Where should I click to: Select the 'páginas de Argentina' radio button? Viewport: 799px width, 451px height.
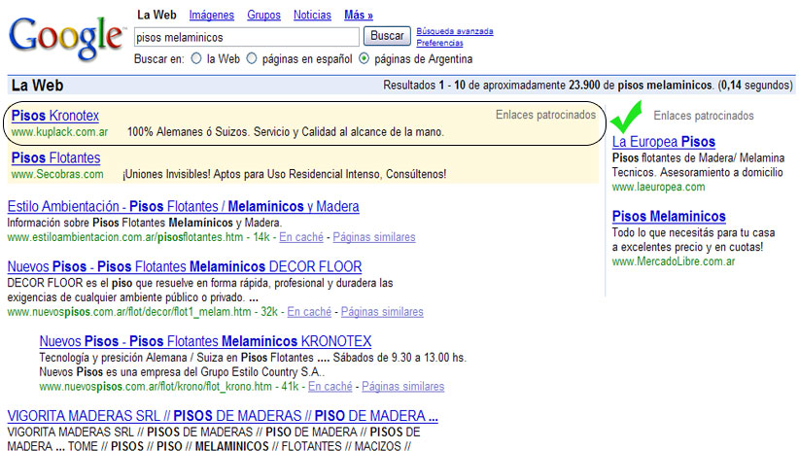click(x=364, y=58)
